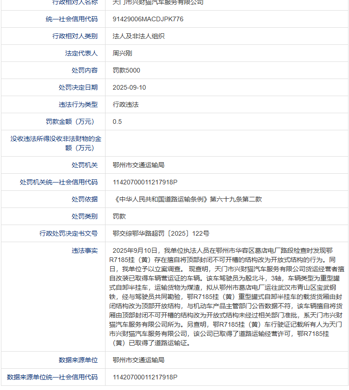
Task: Click the 行政处罚决定书文号 row label
Action: [69, 233]
